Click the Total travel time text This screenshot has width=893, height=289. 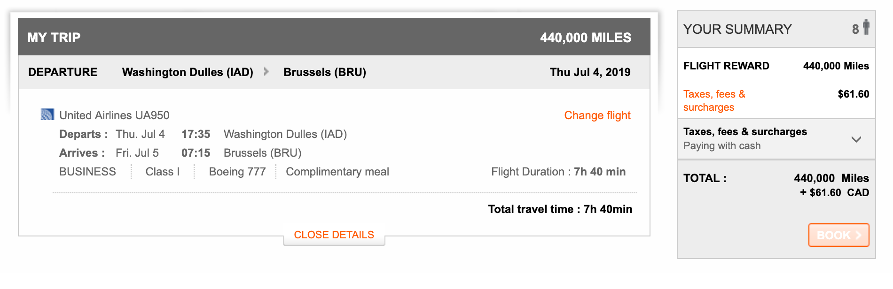pos(560,209)
